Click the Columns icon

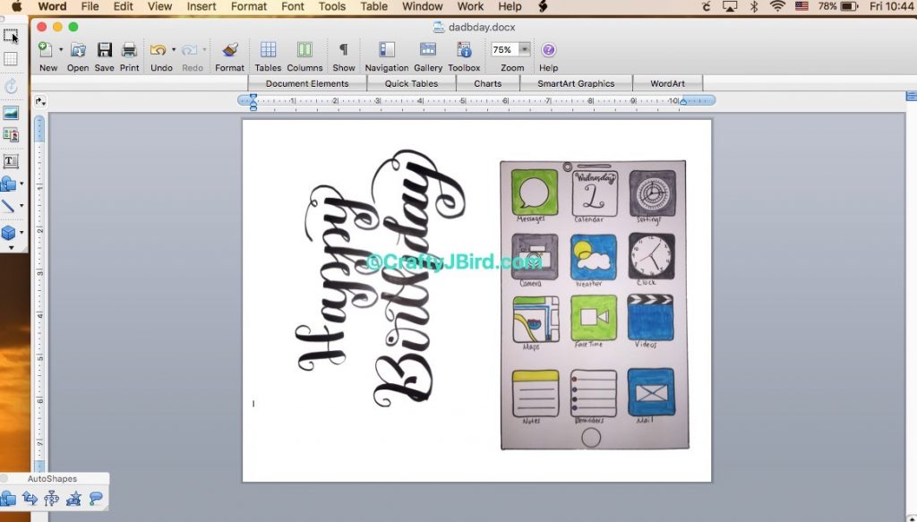[x=304, y=50]
